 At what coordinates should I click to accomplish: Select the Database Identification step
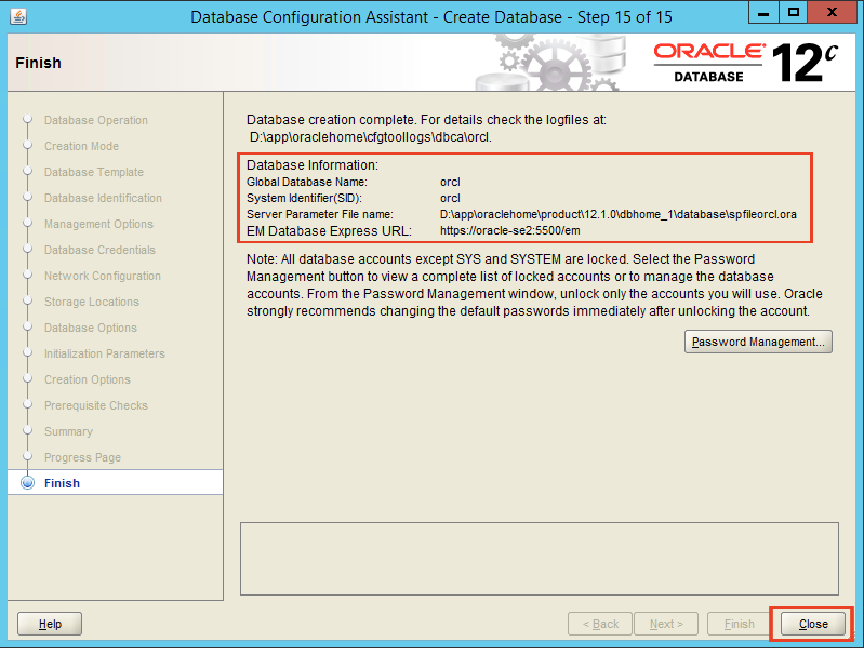coord(103,198)
